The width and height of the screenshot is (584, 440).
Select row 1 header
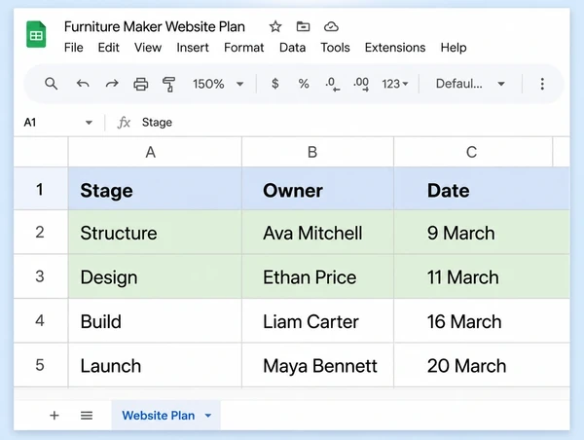(x=41, y=189)
